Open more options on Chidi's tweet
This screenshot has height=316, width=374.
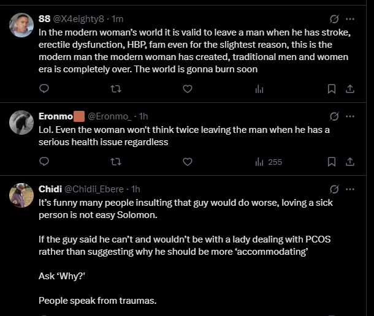pos(350,189)
